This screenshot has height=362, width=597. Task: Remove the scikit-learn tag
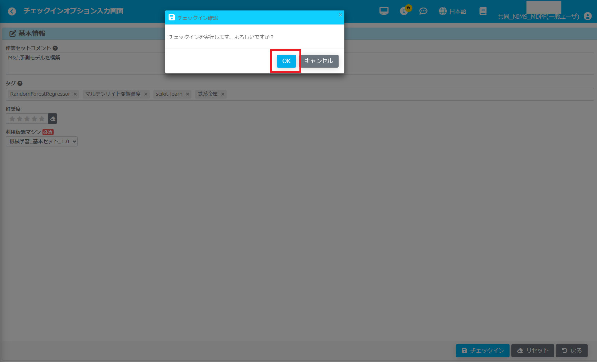click(x=187, y=94)
